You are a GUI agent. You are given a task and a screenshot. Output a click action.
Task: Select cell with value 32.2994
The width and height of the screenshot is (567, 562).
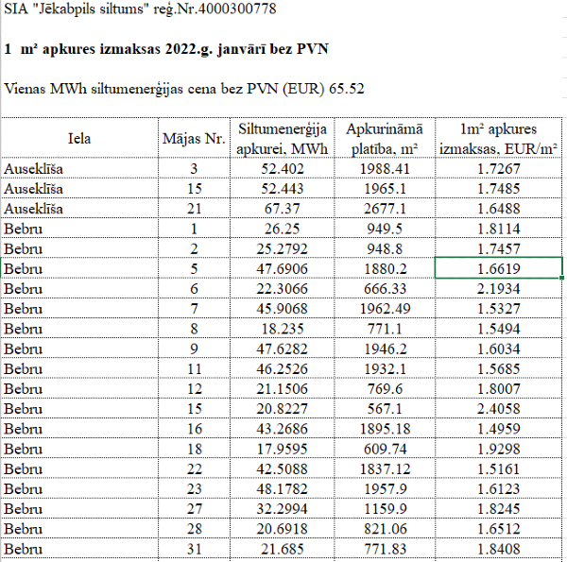pos(282,508)
